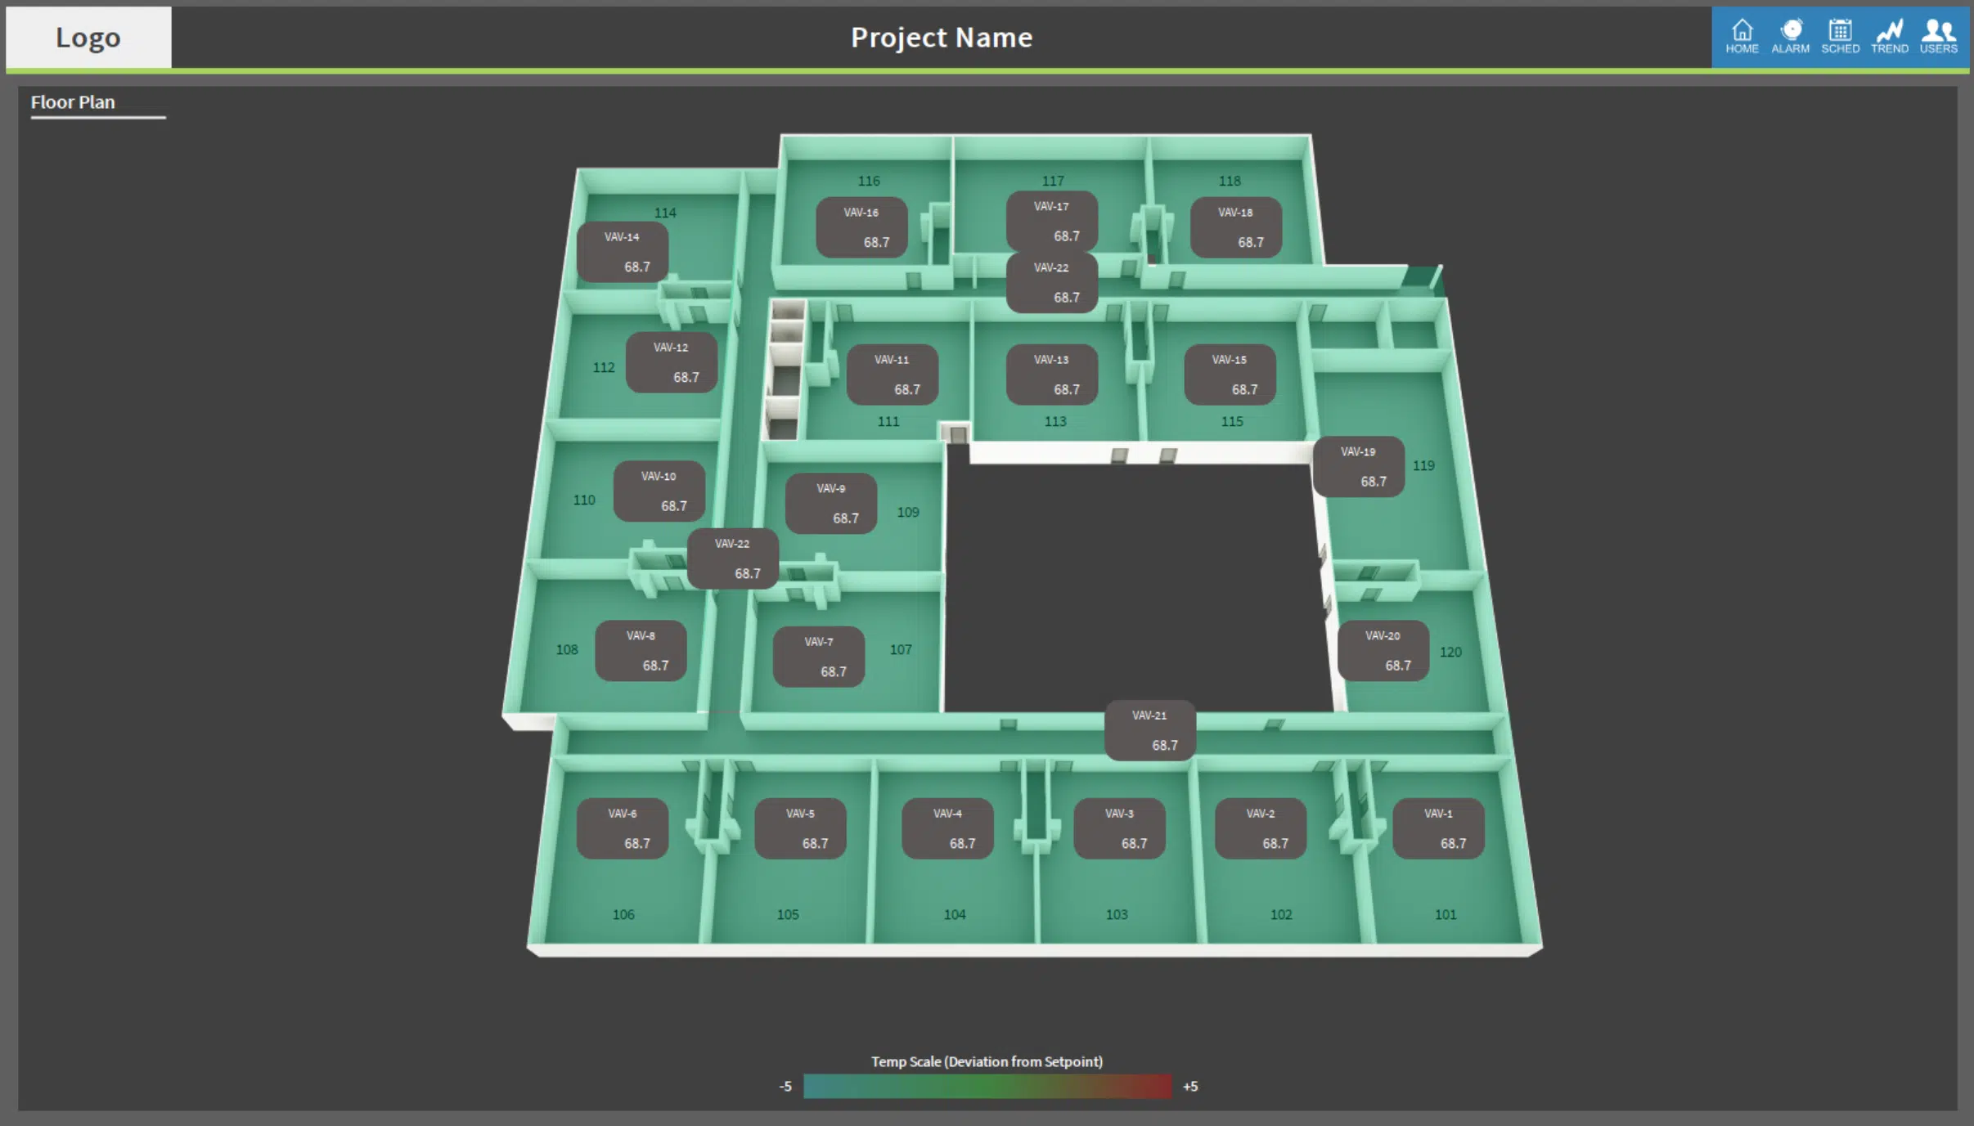Click the Temp Scale legend title
Screen dimensions: 1974x1126
987,1061
